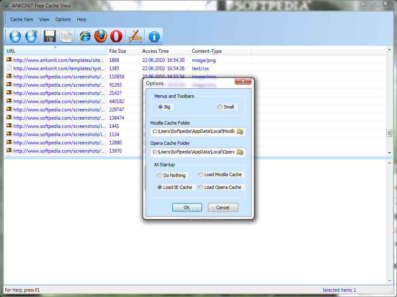Cancel the Options dialog
The width and height of the screenshot is (397, 297).
(223, 207)
